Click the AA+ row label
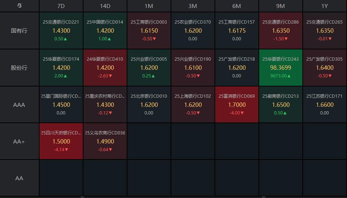The height and width of the screenshot is (198, 347). [x=19, y=141]
